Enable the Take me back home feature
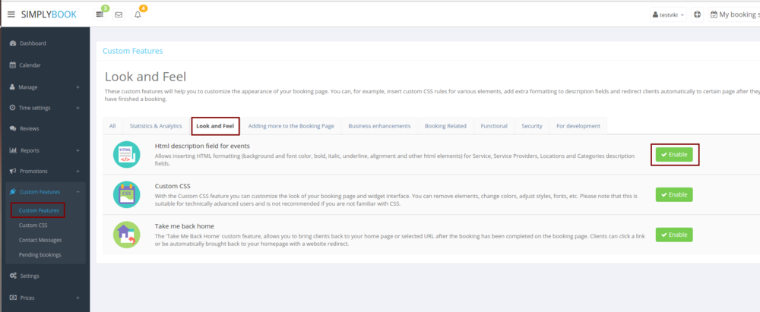Viewport: 760px width, 312px height. click(x=674, y=235)
